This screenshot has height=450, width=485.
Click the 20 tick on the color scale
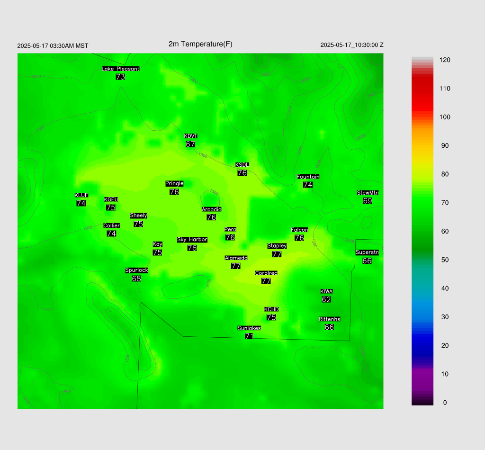tap(445, 345)
